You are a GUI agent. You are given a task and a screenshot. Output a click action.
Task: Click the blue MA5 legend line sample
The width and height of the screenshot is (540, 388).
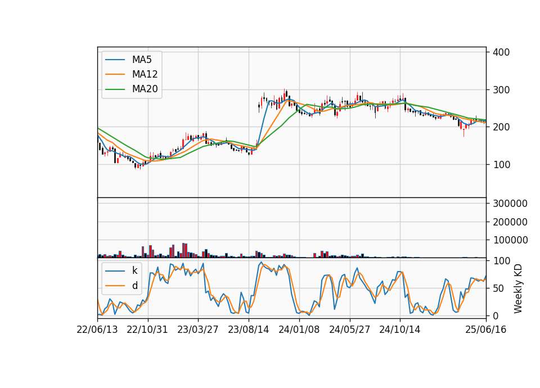click(x=115, y=60)
